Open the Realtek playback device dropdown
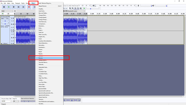186x105 pixels. pyautogui.click(x=74, y=11)
